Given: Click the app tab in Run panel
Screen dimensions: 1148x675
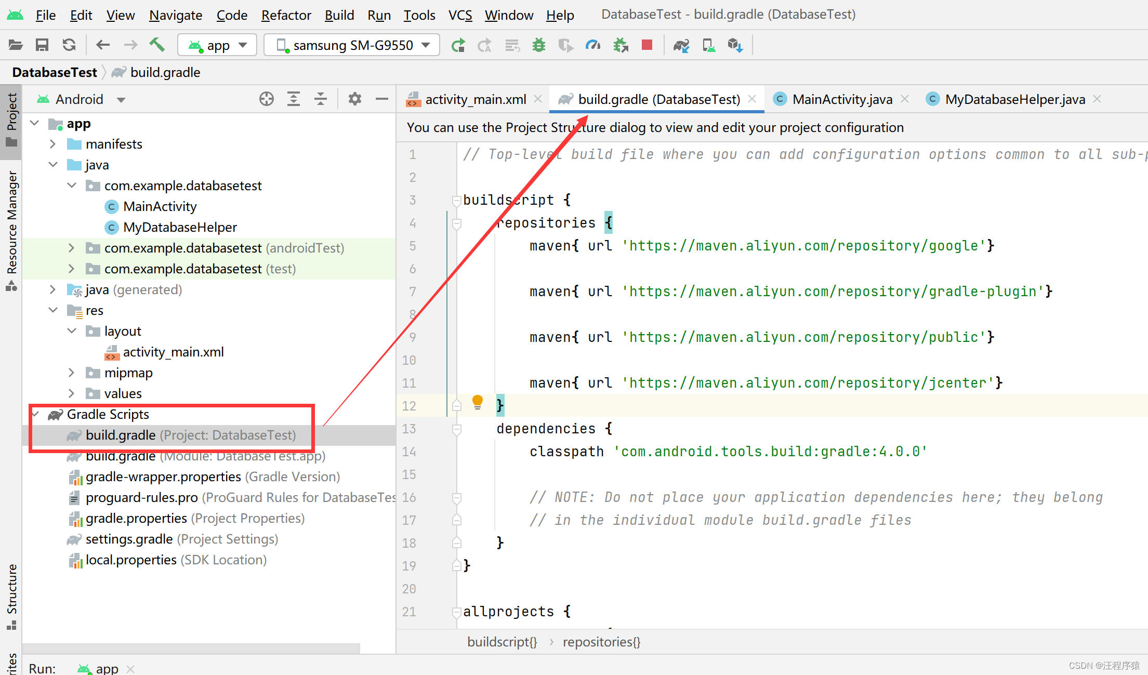Looking at the screenshot, I should click(107, 668).
